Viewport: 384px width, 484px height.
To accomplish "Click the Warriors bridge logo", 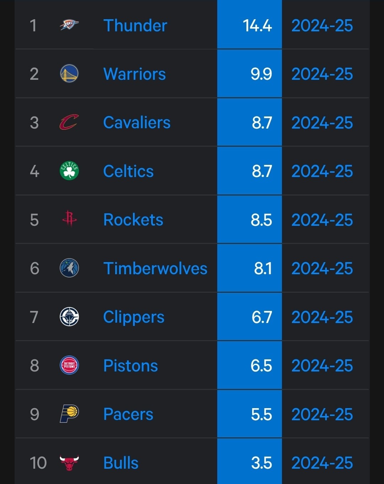I will tap(69, 74).
